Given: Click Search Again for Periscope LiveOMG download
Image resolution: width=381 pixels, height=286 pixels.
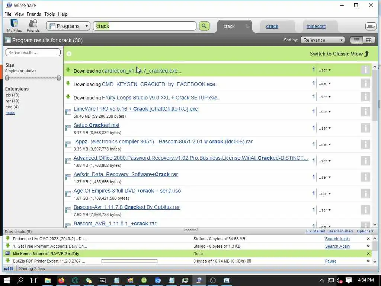Looking at the screenshot, I should [x=337, y=239].
